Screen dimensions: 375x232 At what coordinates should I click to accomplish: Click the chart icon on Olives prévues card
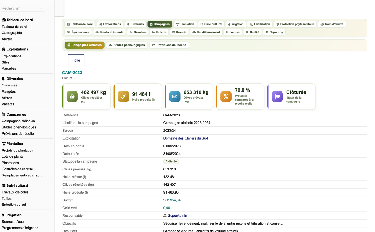tap(175, 96)
